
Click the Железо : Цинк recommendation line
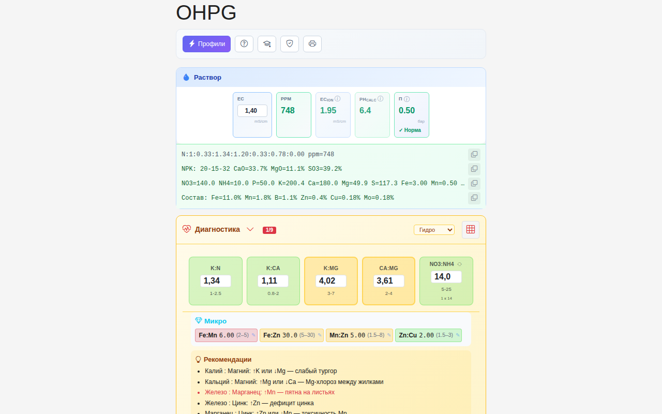259,403
